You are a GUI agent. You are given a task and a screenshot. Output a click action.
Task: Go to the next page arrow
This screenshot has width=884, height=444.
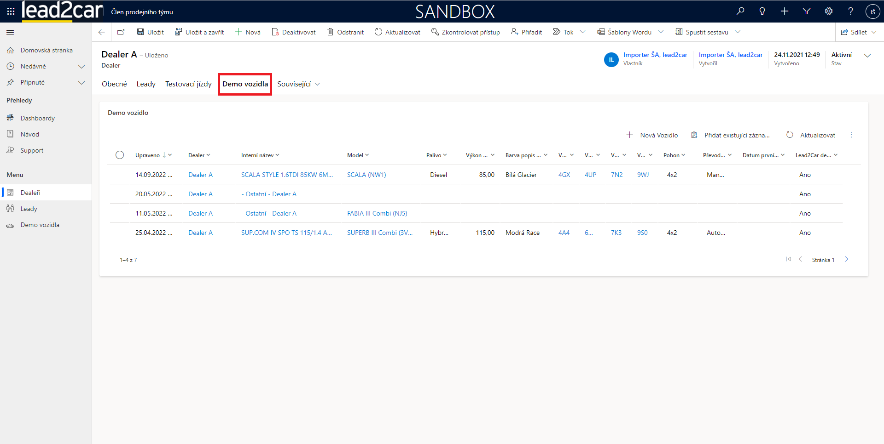point(845,259)
